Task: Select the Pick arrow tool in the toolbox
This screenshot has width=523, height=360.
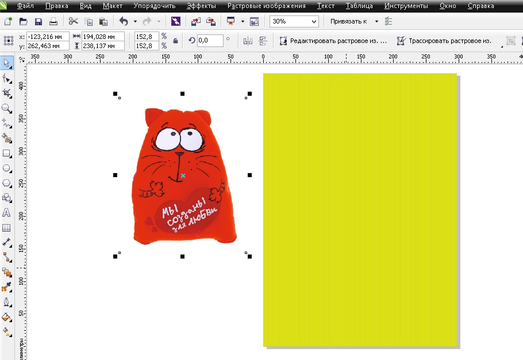Action: point(7,63)
